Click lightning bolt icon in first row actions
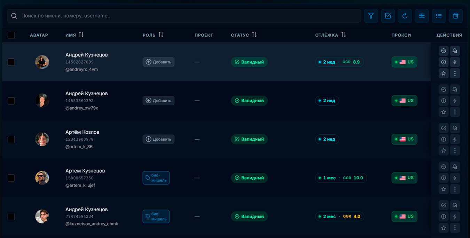470x238 pixels. click(x=455, y=62)
